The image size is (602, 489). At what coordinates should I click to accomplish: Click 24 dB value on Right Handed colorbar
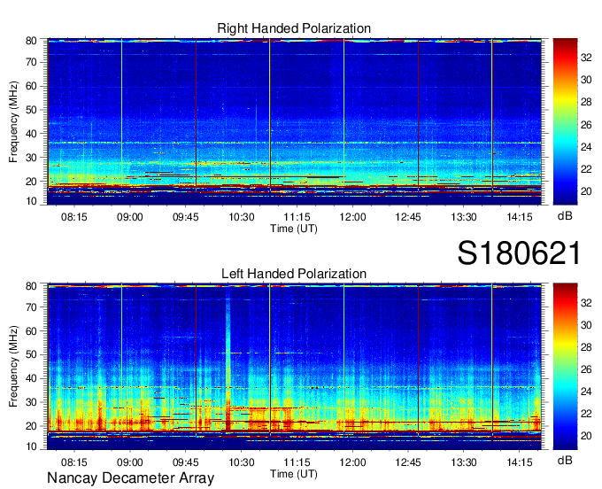[x=586, y=147]
